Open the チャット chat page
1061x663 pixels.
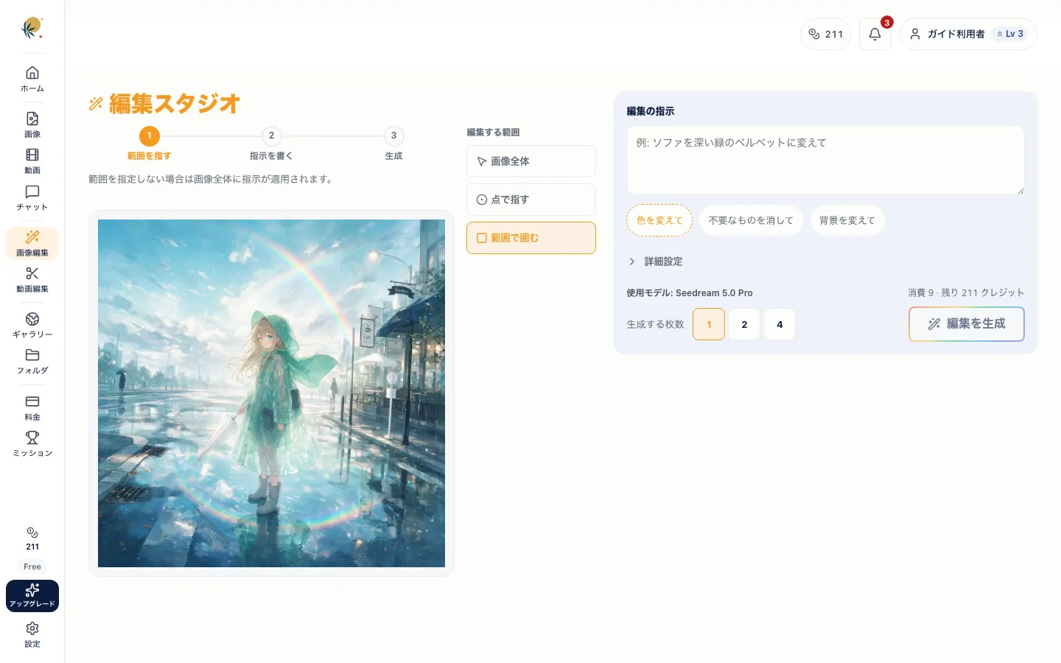tap(32, 198)
